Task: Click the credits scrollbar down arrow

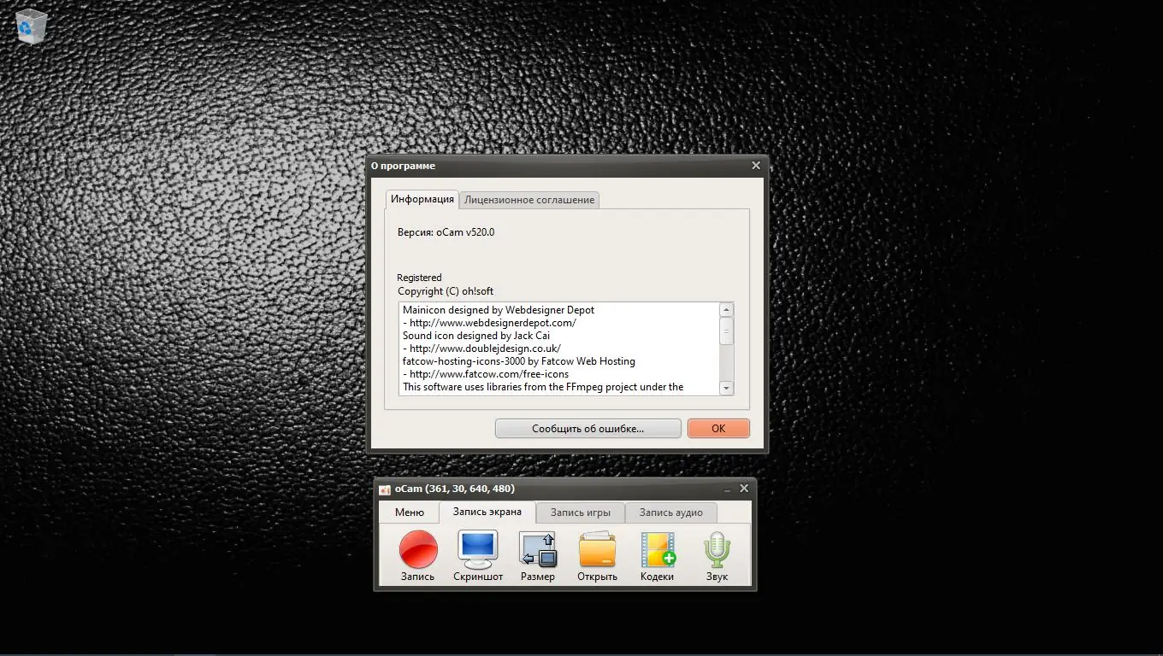Action: tap(727, 388)
